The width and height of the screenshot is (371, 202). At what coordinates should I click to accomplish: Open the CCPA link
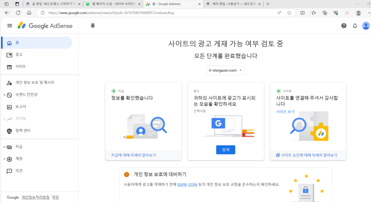[x=193, y=185]
